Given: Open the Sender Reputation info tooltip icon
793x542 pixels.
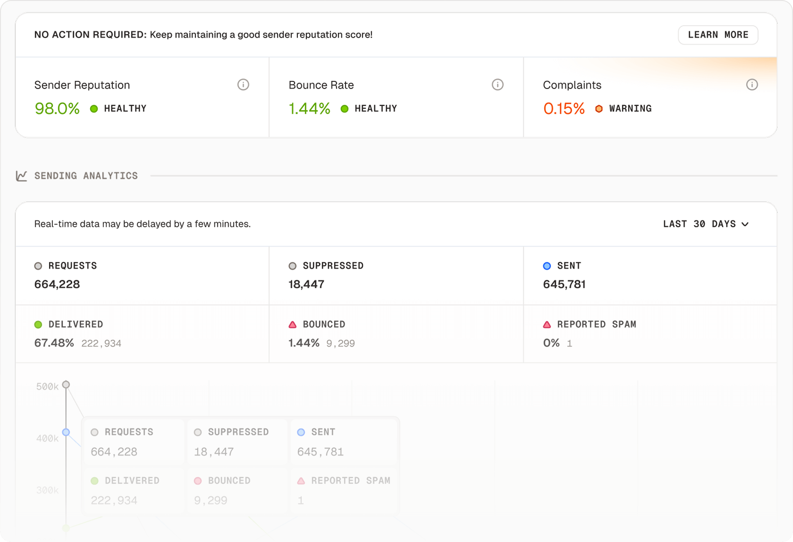Looking at the screenshot, I should pos(243,85).
